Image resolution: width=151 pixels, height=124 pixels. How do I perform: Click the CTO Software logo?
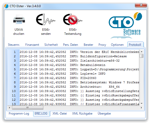pyautogui.click(x=125, y=25)
